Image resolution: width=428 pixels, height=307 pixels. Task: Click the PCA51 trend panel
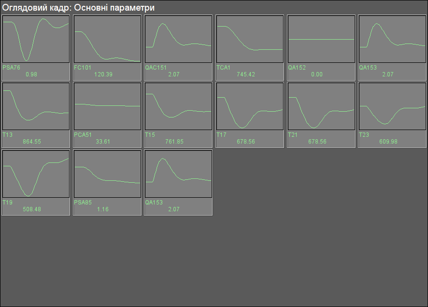pyautogui.click(x=107, y=106)
